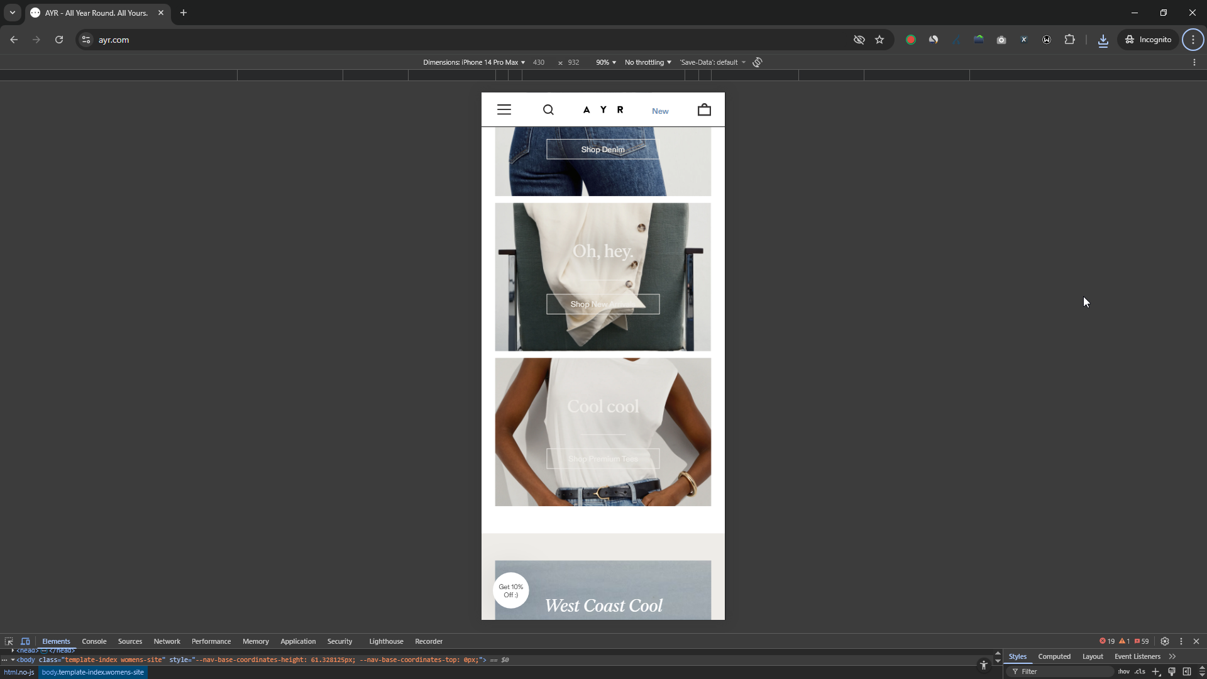
Task: Rotate the device viewport orientation
Action: tap(758, 62)
